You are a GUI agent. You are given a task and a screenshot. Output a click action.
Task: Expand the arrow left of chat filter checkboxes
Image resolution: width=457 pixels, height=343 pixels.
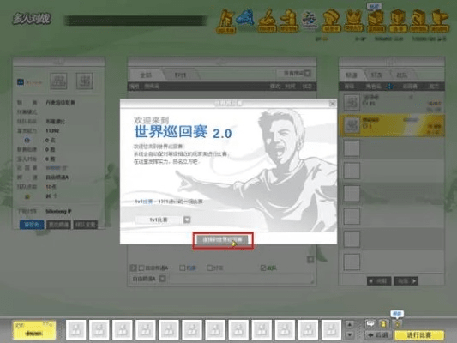click(133, 268)
